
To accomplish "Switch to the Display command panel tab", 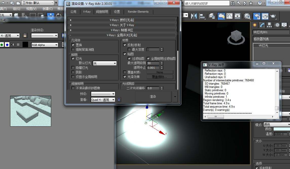I will [x=284, y=25].
